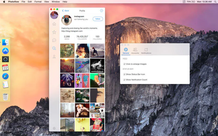
Task: Toggle Click to enlarge images checkbox
Action: [124, 64]
